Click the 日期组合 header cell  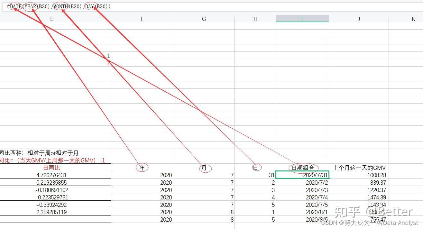pos(302,168)
